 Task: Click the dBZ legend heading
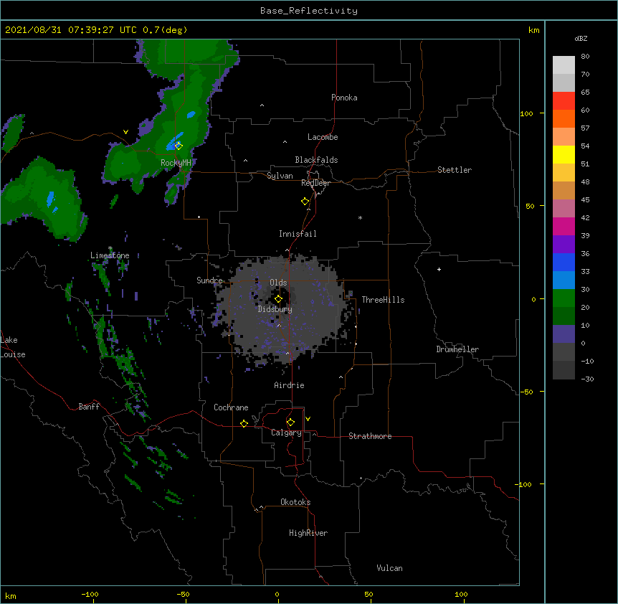click(x=581, y=38)
